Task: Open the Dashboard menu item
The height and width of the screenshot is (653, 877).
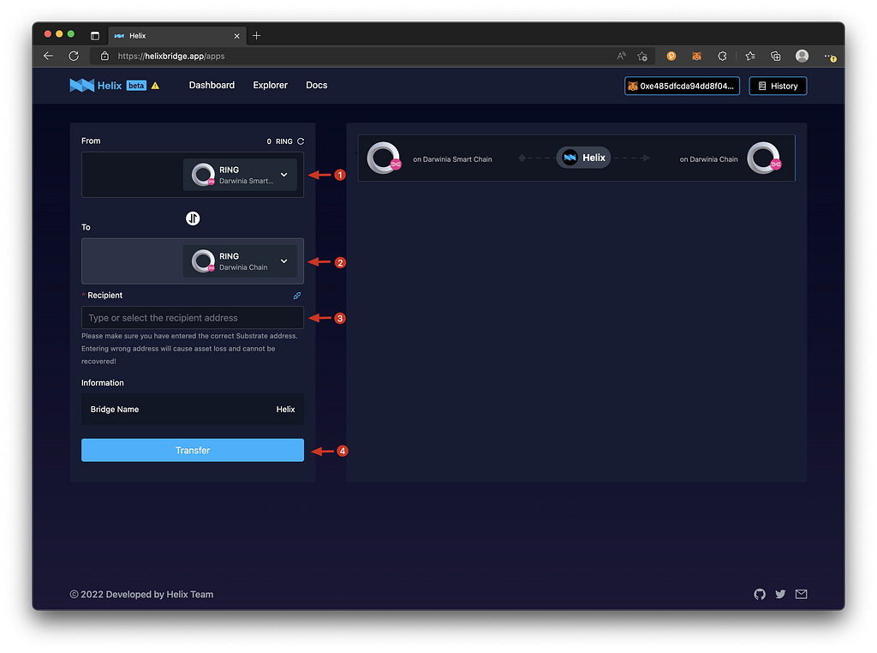Action: click(212, 85)
